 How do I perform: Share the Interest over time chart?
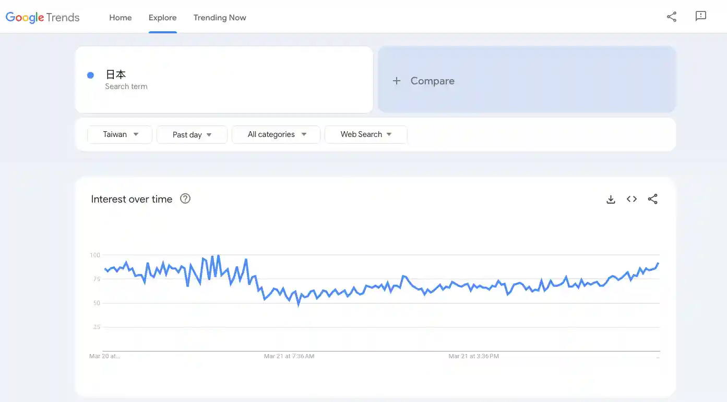(652, 199)
